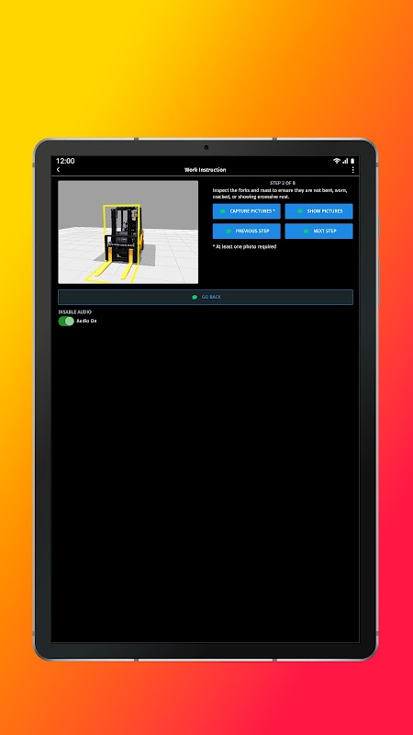Tap the green icon inside Capture Pictures

[x=223, y=211]
